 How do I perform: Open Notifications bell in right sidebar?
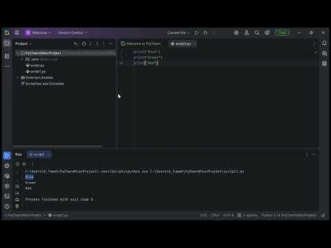click(x=324, y=43)
